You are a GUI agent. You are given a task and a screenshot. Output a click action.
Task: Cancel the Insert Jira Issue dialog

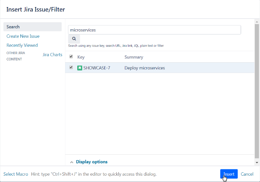click(x=247, y=174)
